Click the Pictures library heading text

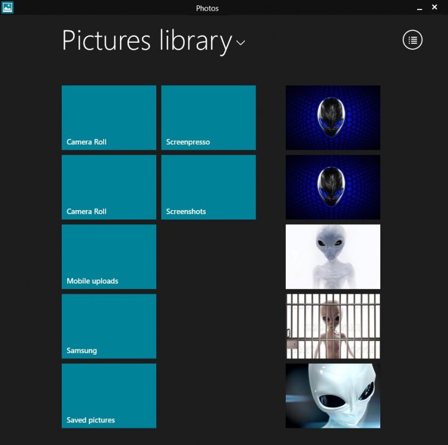[x=147, y=40]
